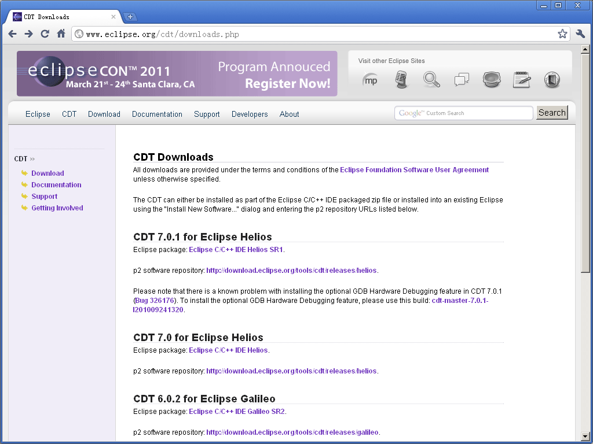This screenshot has height=444, width=593.
Task: Open the Bug 326176 link
Action: (x=155, y=301)
